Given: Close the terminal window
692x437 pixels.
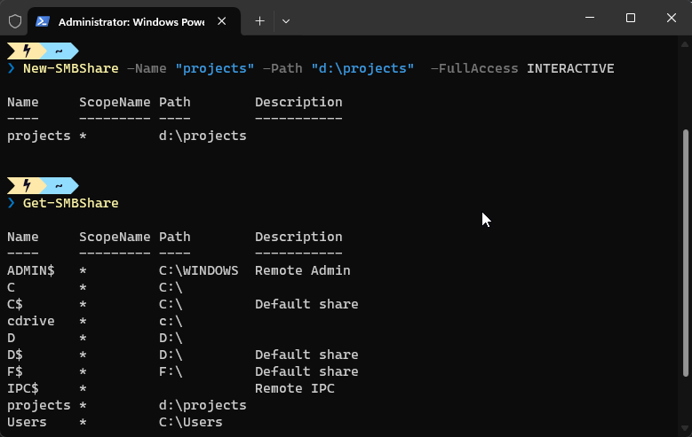Looking at the screenshot, I should (x=672, y=18).
